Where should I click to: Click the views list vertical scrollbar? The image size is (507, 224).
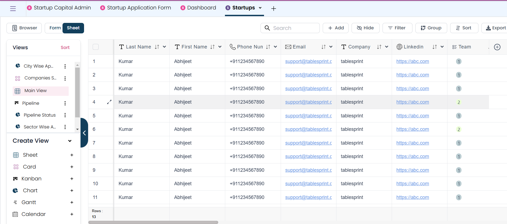coord(77,92)
